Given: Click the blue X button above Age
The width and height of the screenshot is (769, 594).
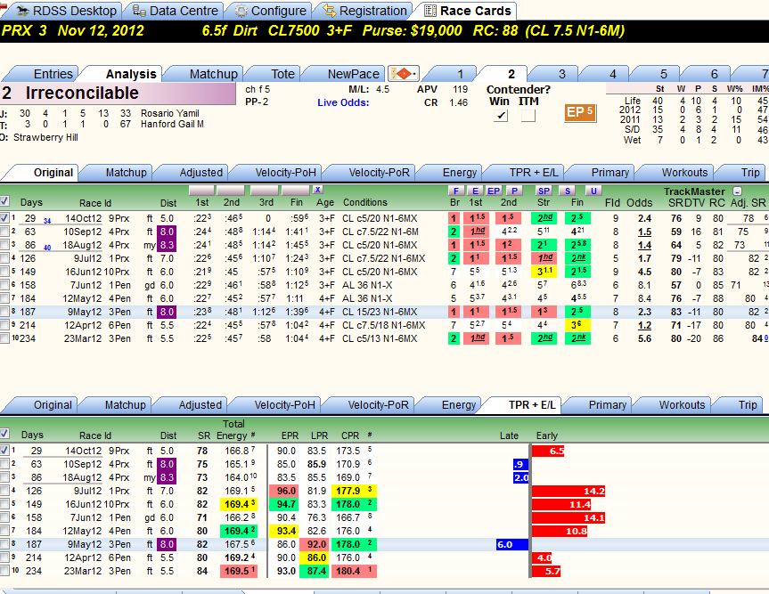Looking at the screenshot, I should tap(318, 190).
